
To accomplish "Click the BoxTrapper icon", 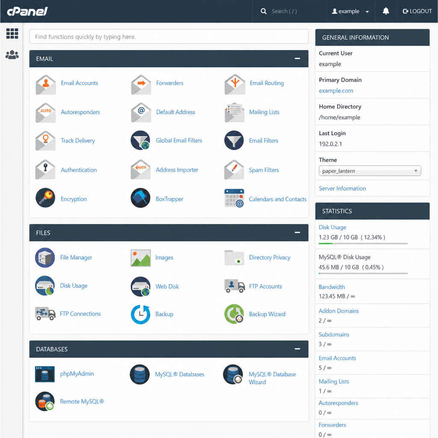I will click(x=140, y=198).
